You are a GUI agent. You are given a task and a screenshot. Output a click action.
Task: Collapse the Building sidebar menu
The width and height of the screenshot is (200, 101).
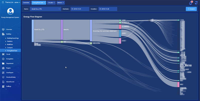10,34
